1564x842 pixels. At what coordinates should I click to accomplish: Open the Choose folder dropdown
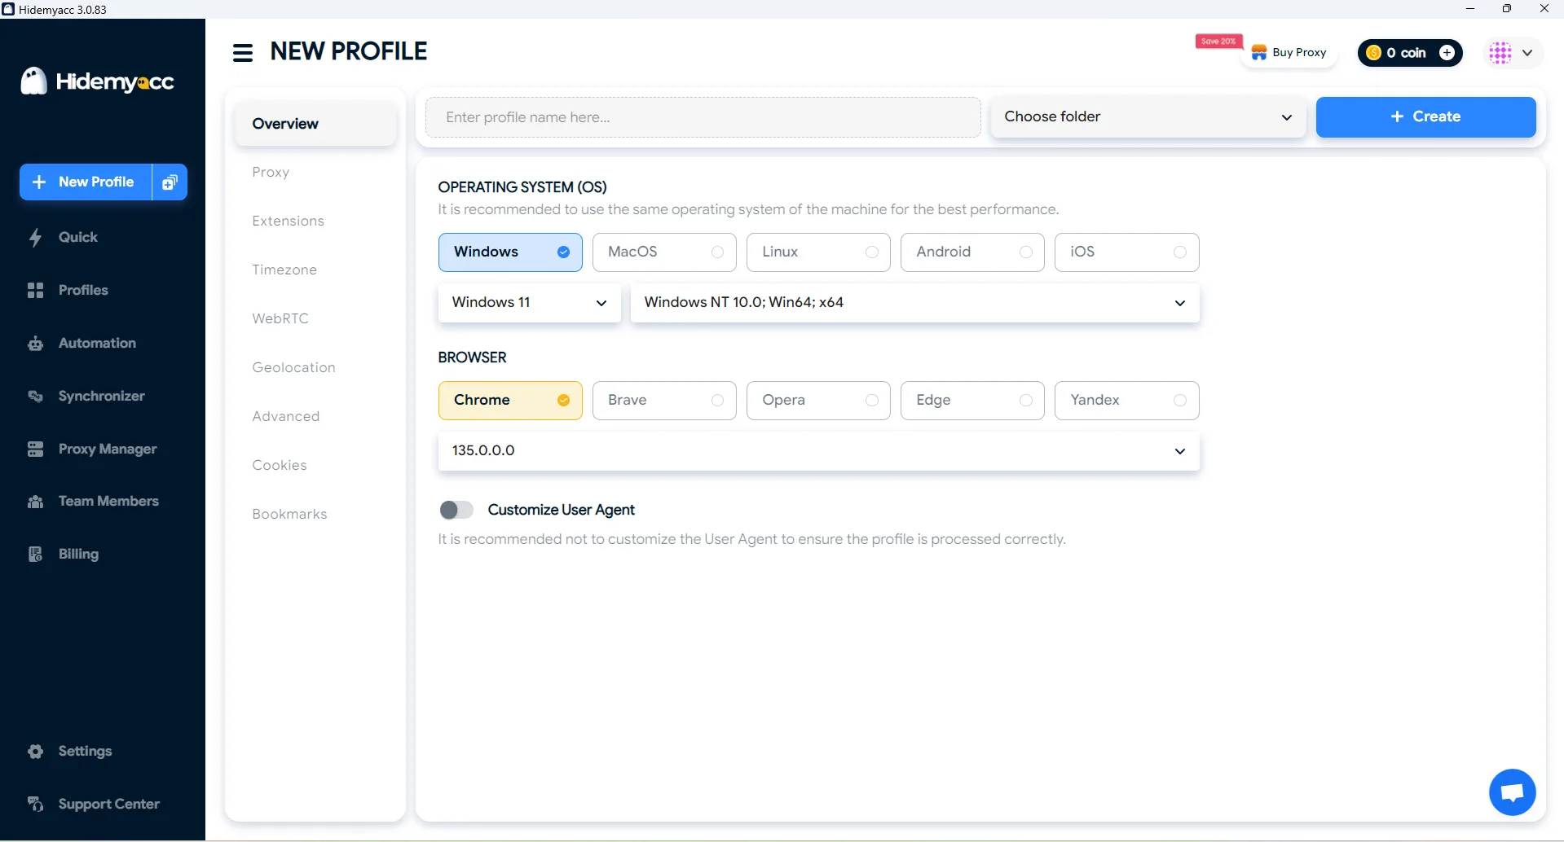pyautogui.click(x=1146, y=116)
